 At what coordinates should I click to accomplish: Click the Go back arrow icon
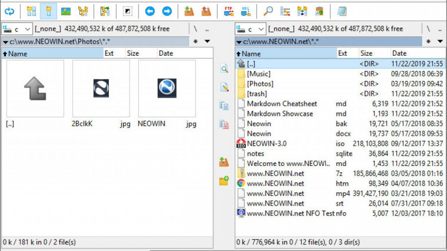click(x=149, y=11)
